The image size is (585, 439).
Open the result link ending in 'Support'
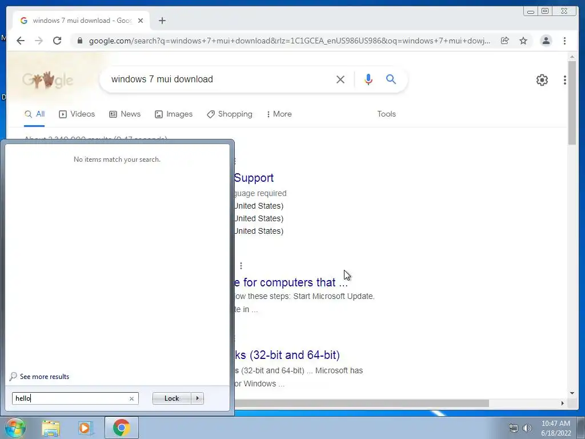coord(254,178)
